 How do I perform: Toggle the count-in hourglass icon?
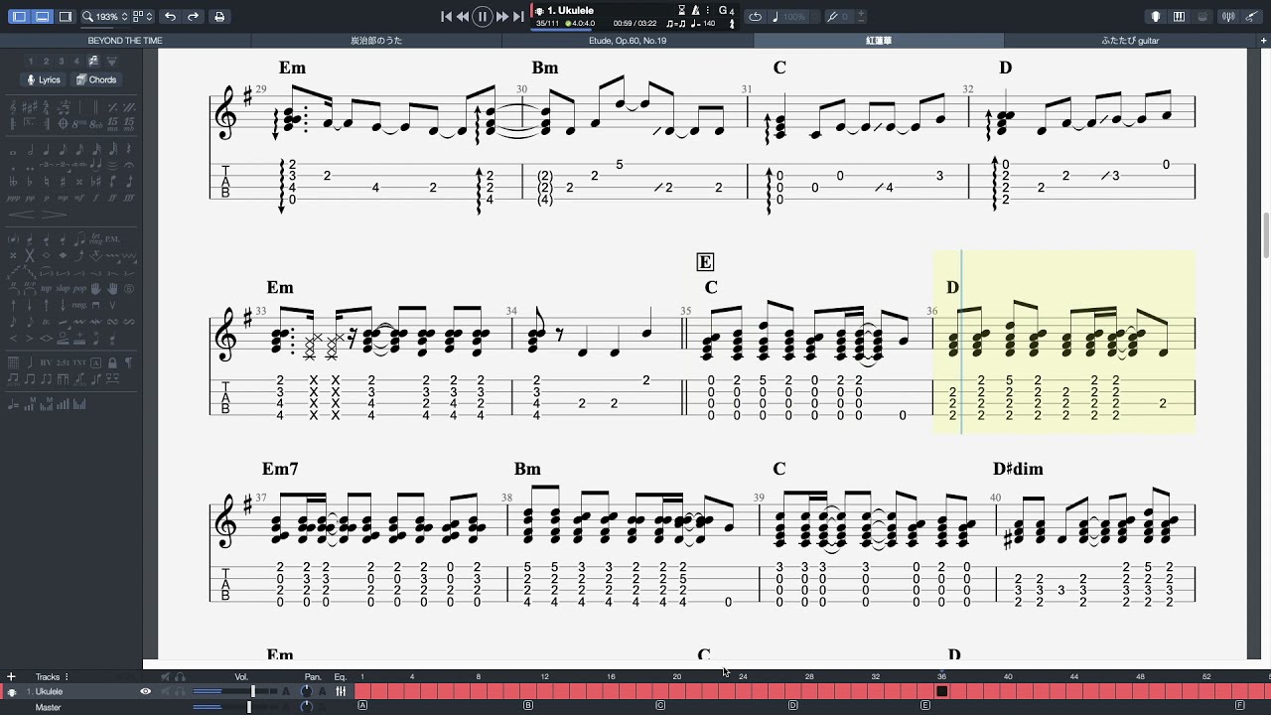pos(681,10)
